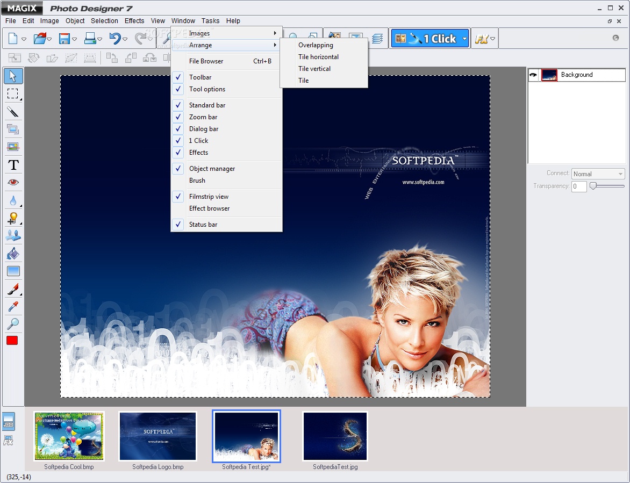Open the FX dropdown arrow
630x483 pixels.
492,39
